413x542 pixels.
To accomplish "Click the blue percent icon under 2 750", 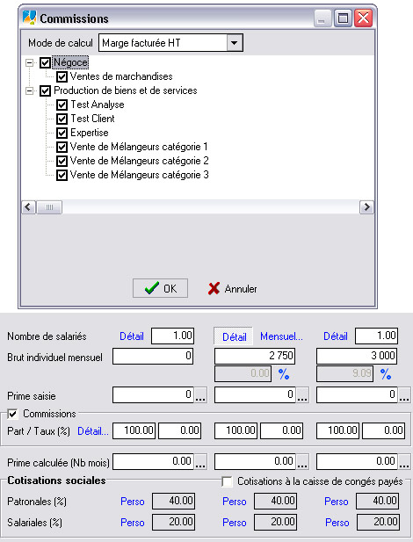I will pos(284,374).
